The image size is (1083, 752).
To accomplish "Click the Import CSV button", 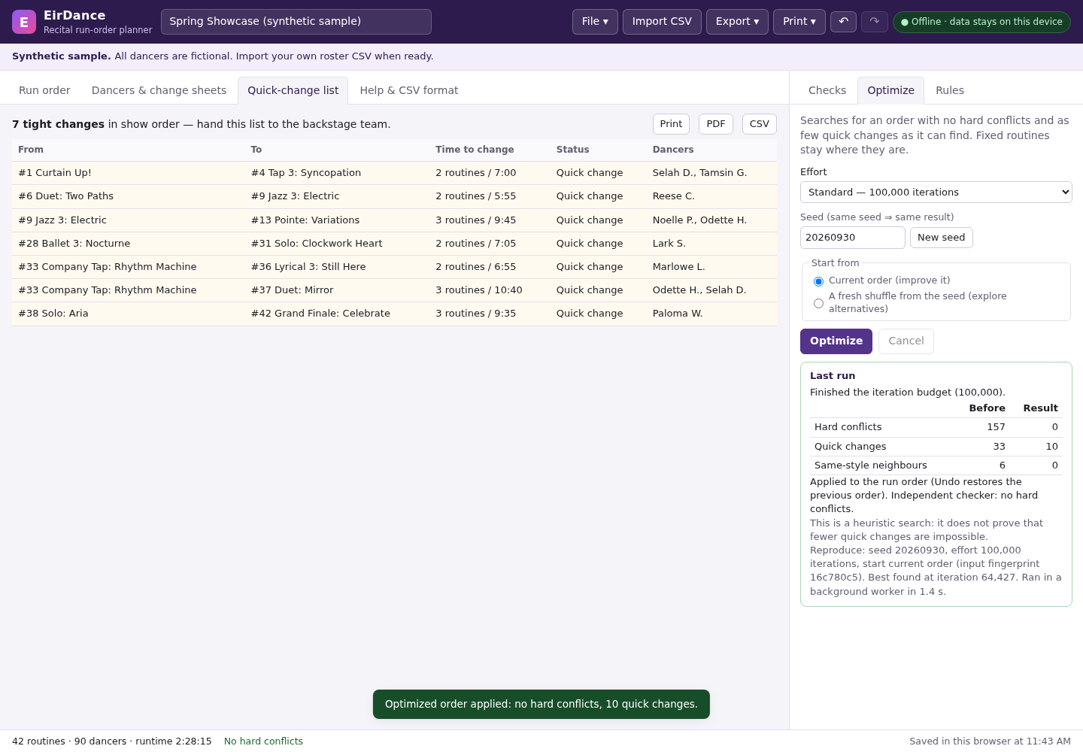I will tap(662, 22).
